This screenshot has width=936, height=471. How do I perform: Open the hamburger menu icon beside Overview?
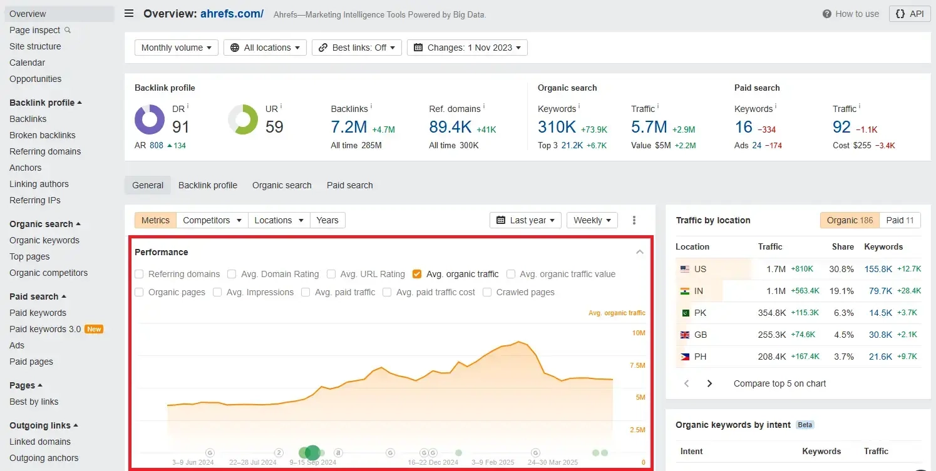(x=128, y=14)
